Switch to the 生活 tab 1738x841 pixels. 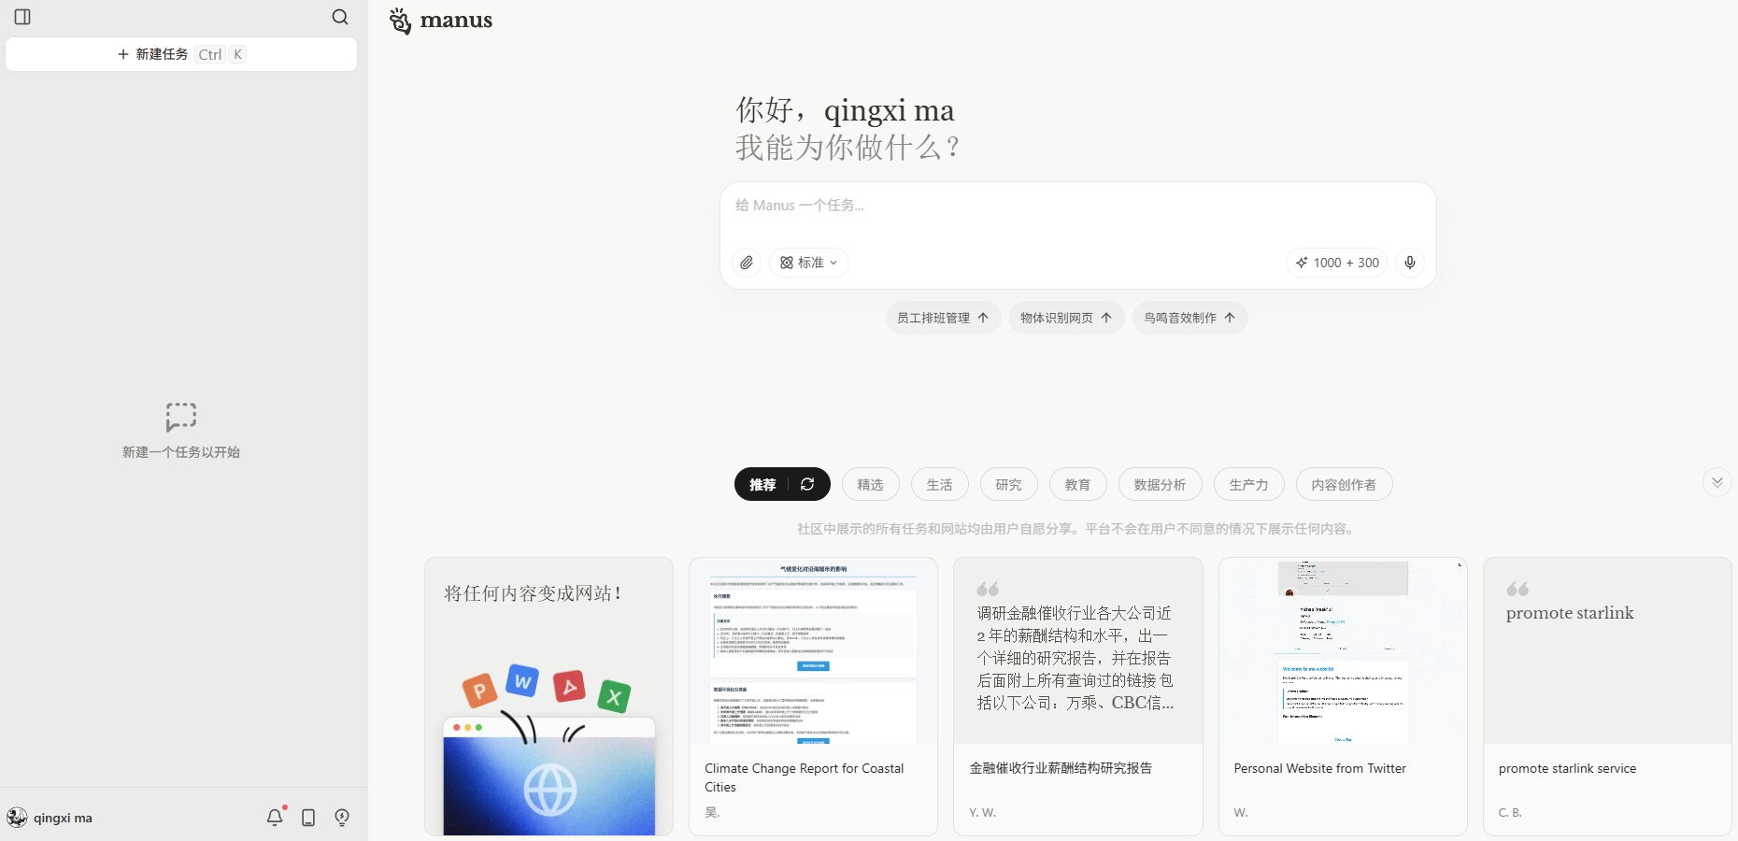[x=939, y=484]
